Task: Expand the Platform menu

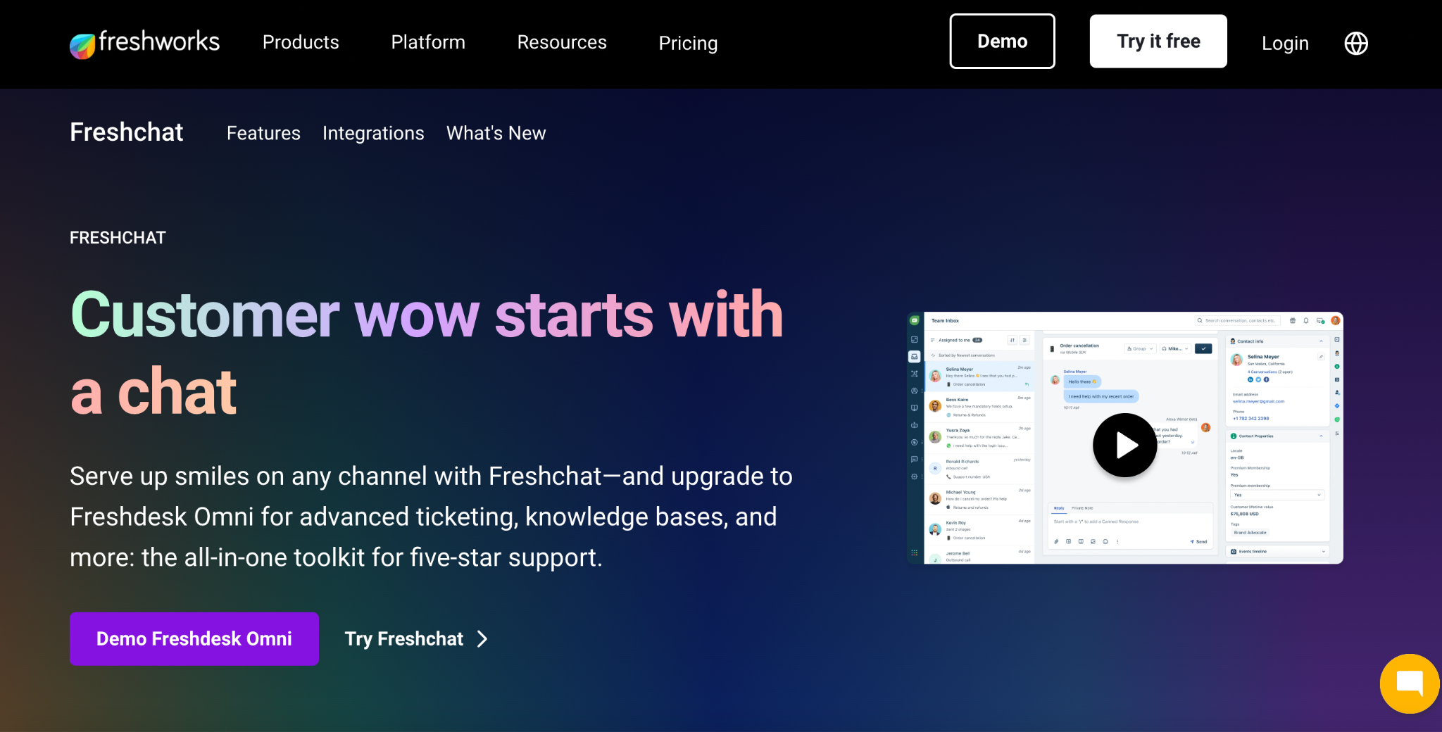Action: coord(428,42)
